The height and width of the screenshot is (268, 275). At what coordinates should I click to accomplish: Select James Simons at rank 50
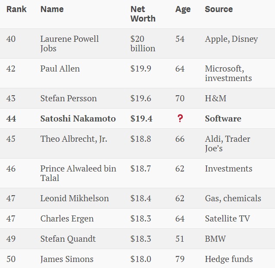tap(67, 259)
